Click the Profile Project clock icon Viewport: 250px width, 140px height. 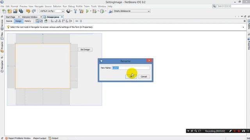(102, 11)
